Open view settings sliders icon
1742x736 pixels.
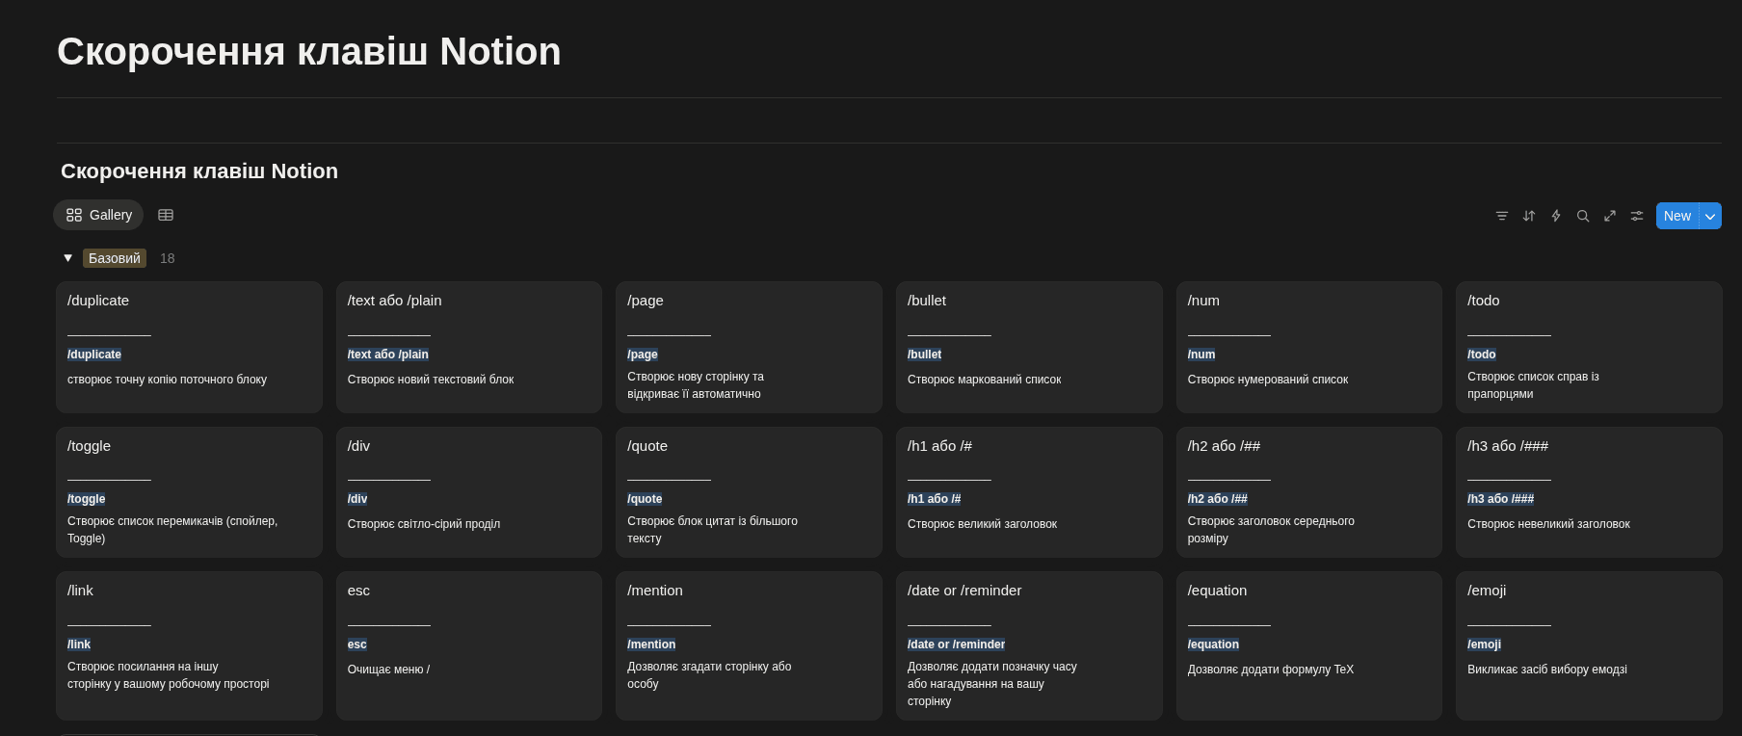click(x=1636, y=216)
